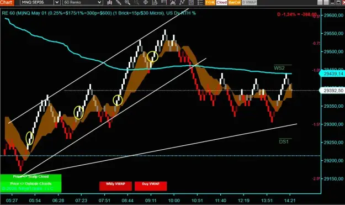Image resolution: width=345 pixels, height=205 pixels.
Task: Click the 14:21 time axis label
Action: [x=290, y=201]
